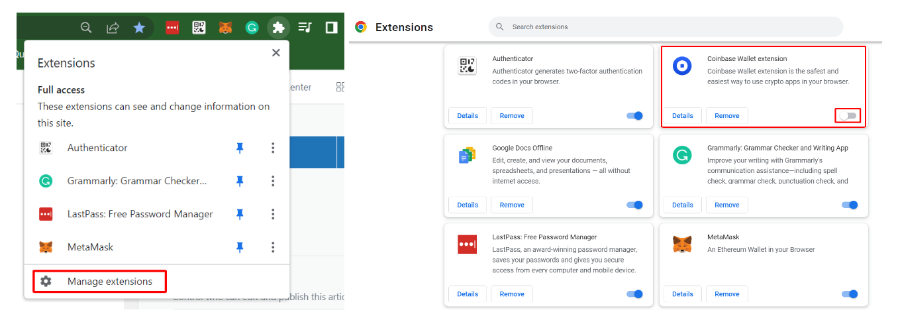Image resolution: width=898 pixels, height=326 pixels.
Task: Unpin LastPass from the toolbar
Action: point(240,214)
